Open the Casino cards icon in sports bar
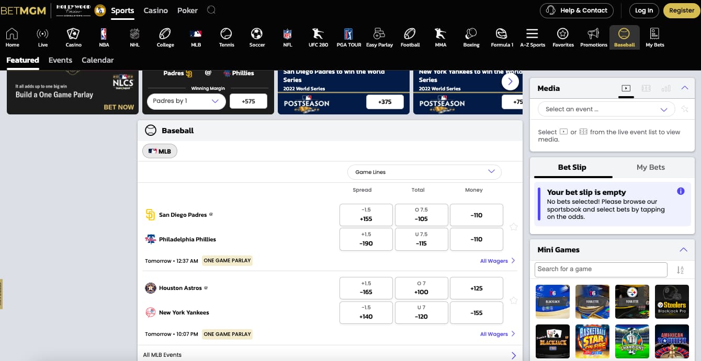Viewport: 701px width, 361px height. [73, 38]
